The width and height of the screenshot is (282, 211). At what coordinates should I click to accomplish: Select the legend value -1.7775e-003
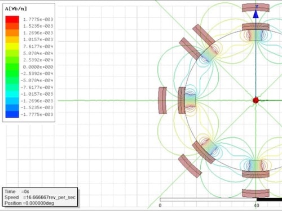point(37,114)
